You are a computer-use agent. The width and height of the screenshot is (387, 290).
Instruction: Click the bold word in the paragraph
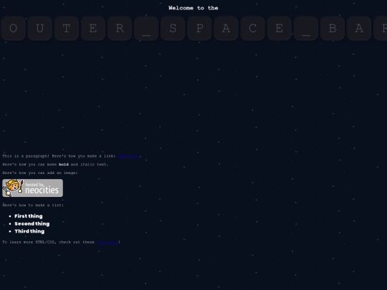(64, 165)
